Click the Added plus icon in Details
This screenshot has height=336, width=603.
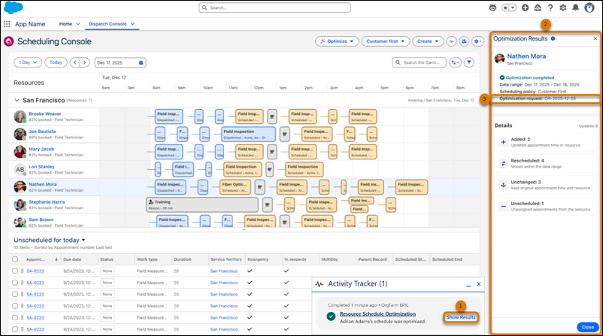click(503, 142)
